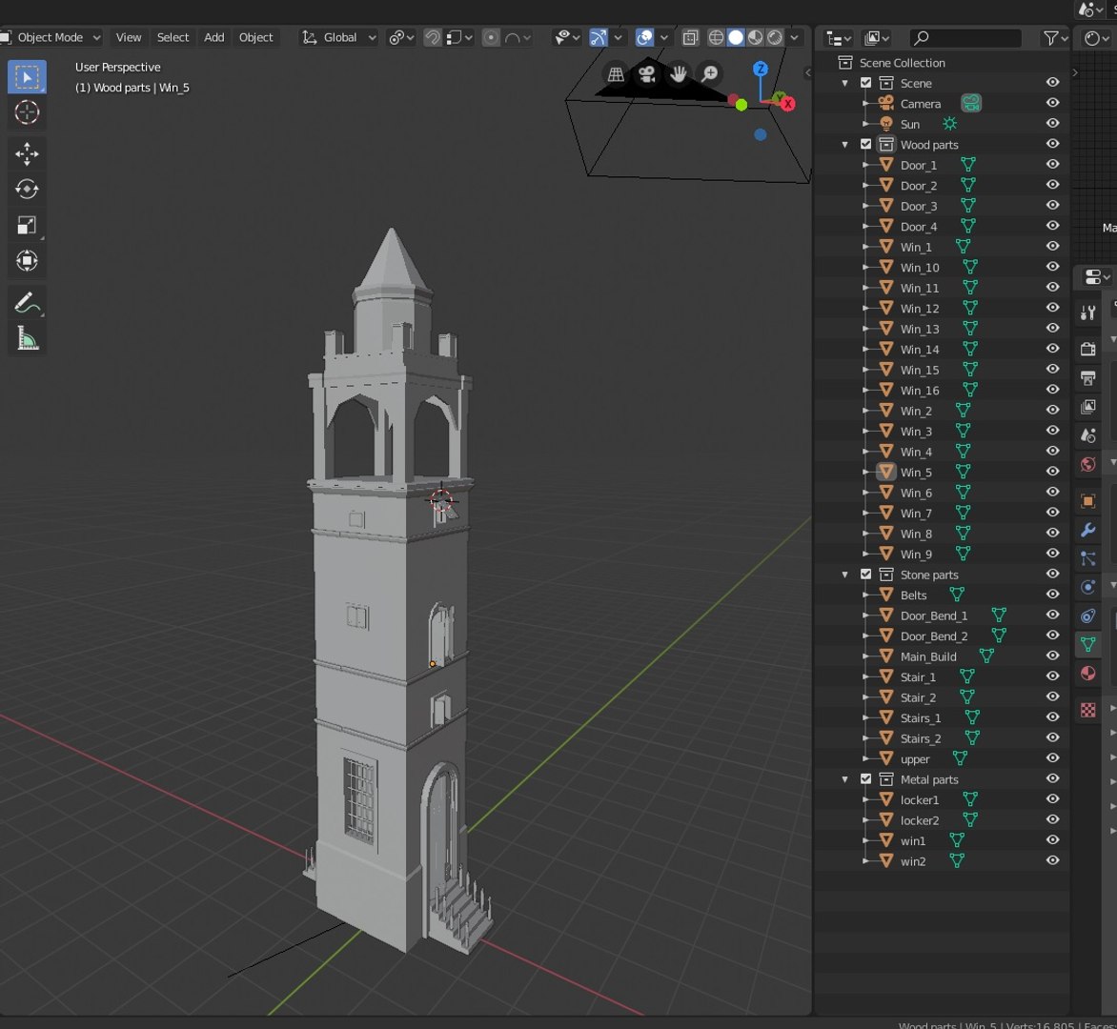The width and height of the screenshot is (1117, 1029).
Task: Select the Measure tool
Action: (27, 338)
